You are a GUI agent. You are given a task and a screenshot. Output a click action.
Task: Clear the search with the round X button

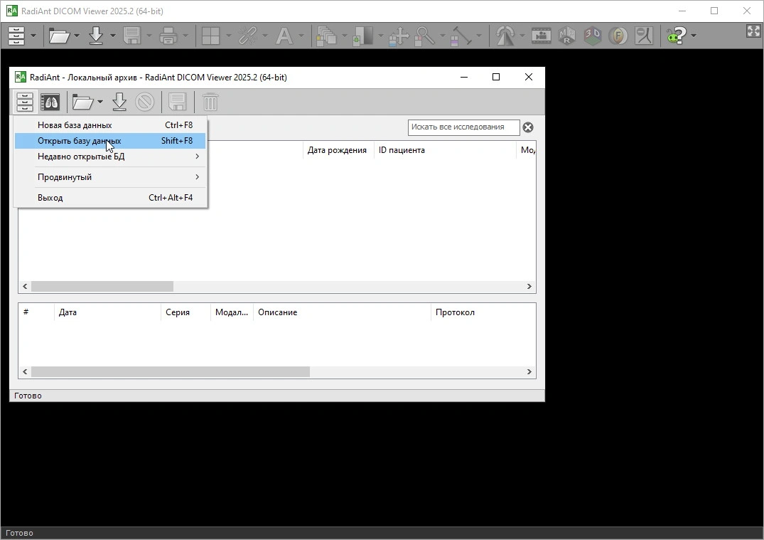527,127
